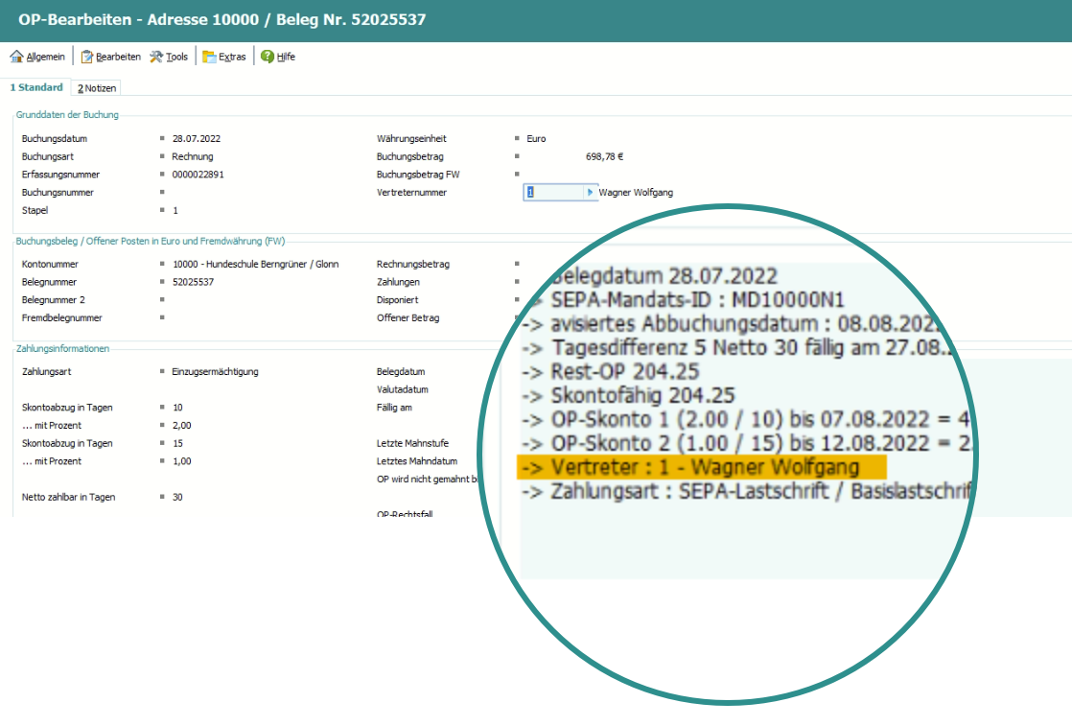Click the Belegnummer value 52025537

click(193, 282)
